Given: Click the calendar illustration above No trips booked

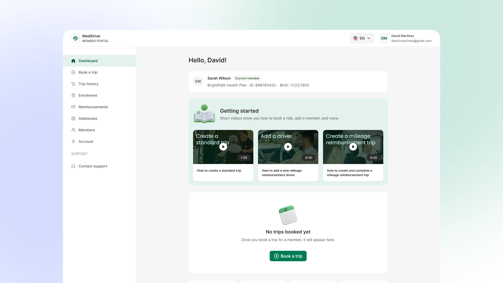Looking at the screenshot, I should coord(288,215).
